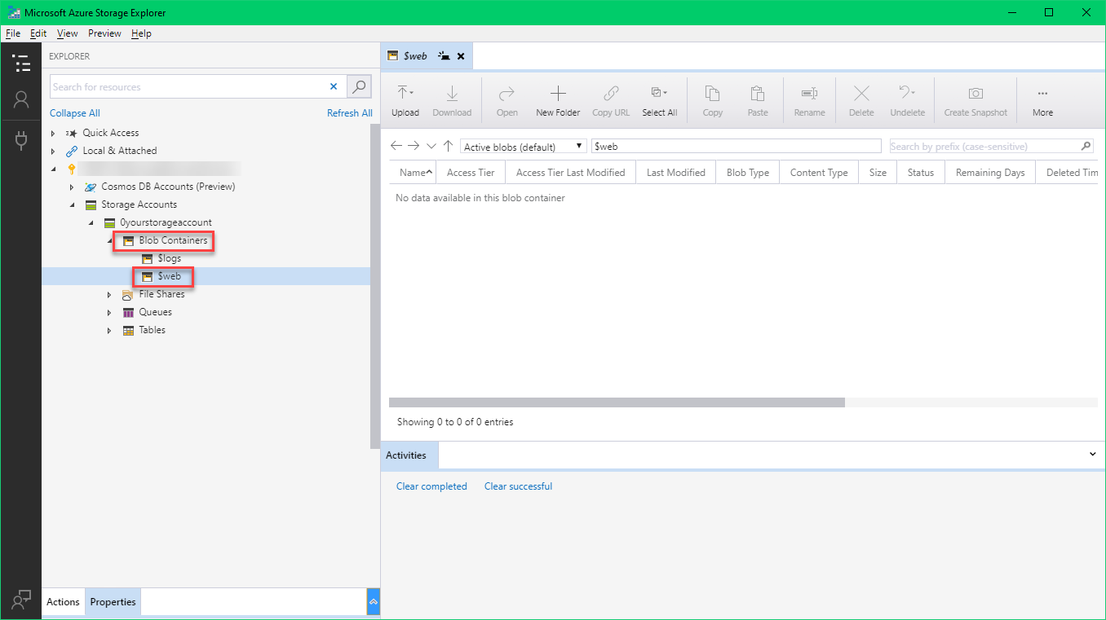Sort by the Blob Type column
The height and width of the screenshot is (620, 1106).
coord(748,173)
